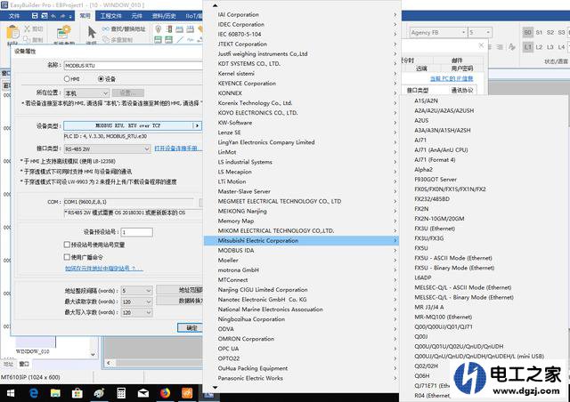The height and width of the screenshot is (402, 570).
Task: Click 当前 PC 的 IP 信息 link
Action: coord(452,78)
